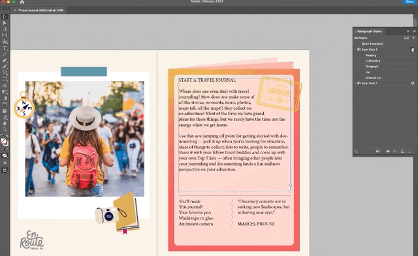Screen dimensions: 418x256
Task: Select the Type tool
Action: pos(5,48)
